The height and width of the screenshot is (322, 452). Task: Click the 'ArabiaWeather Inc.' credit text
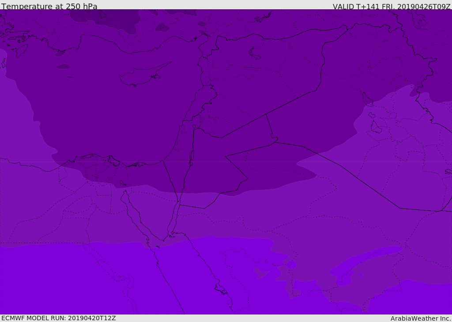click(421, 318)
